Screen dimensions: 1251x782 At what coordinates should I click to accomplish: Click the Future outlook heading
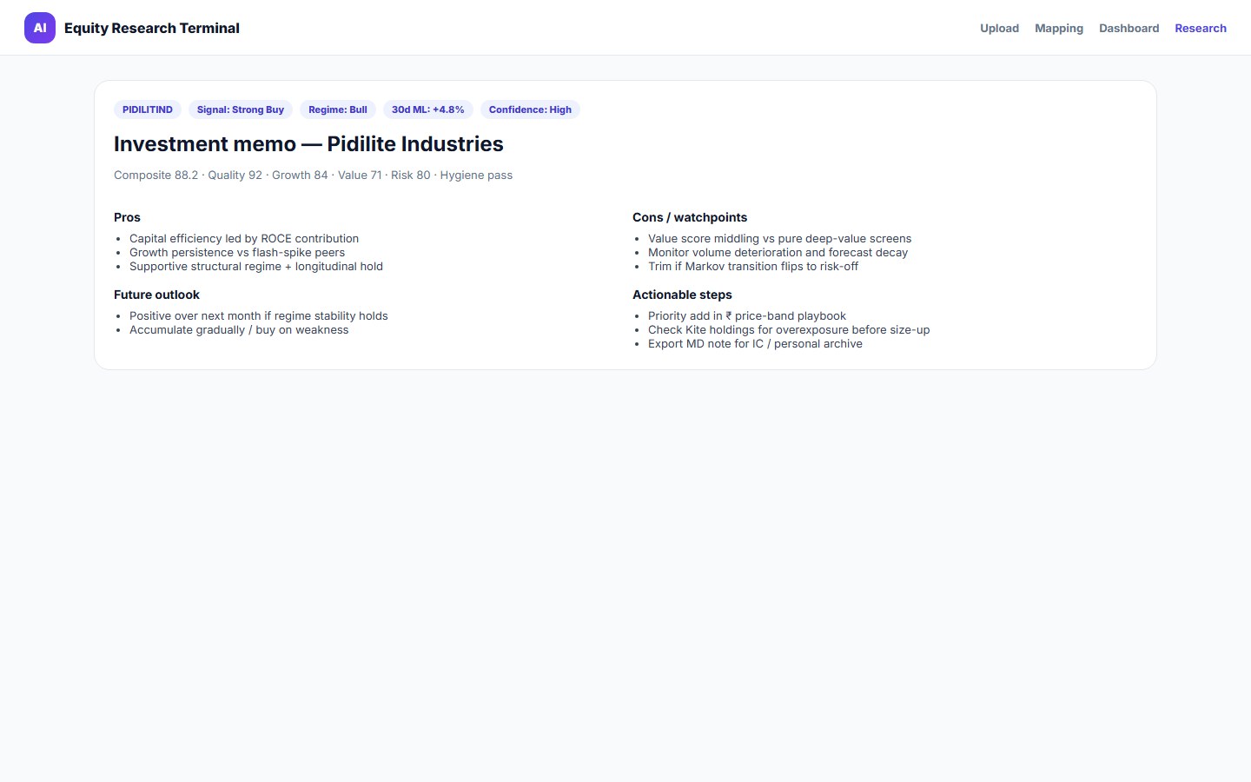point(156,295)
